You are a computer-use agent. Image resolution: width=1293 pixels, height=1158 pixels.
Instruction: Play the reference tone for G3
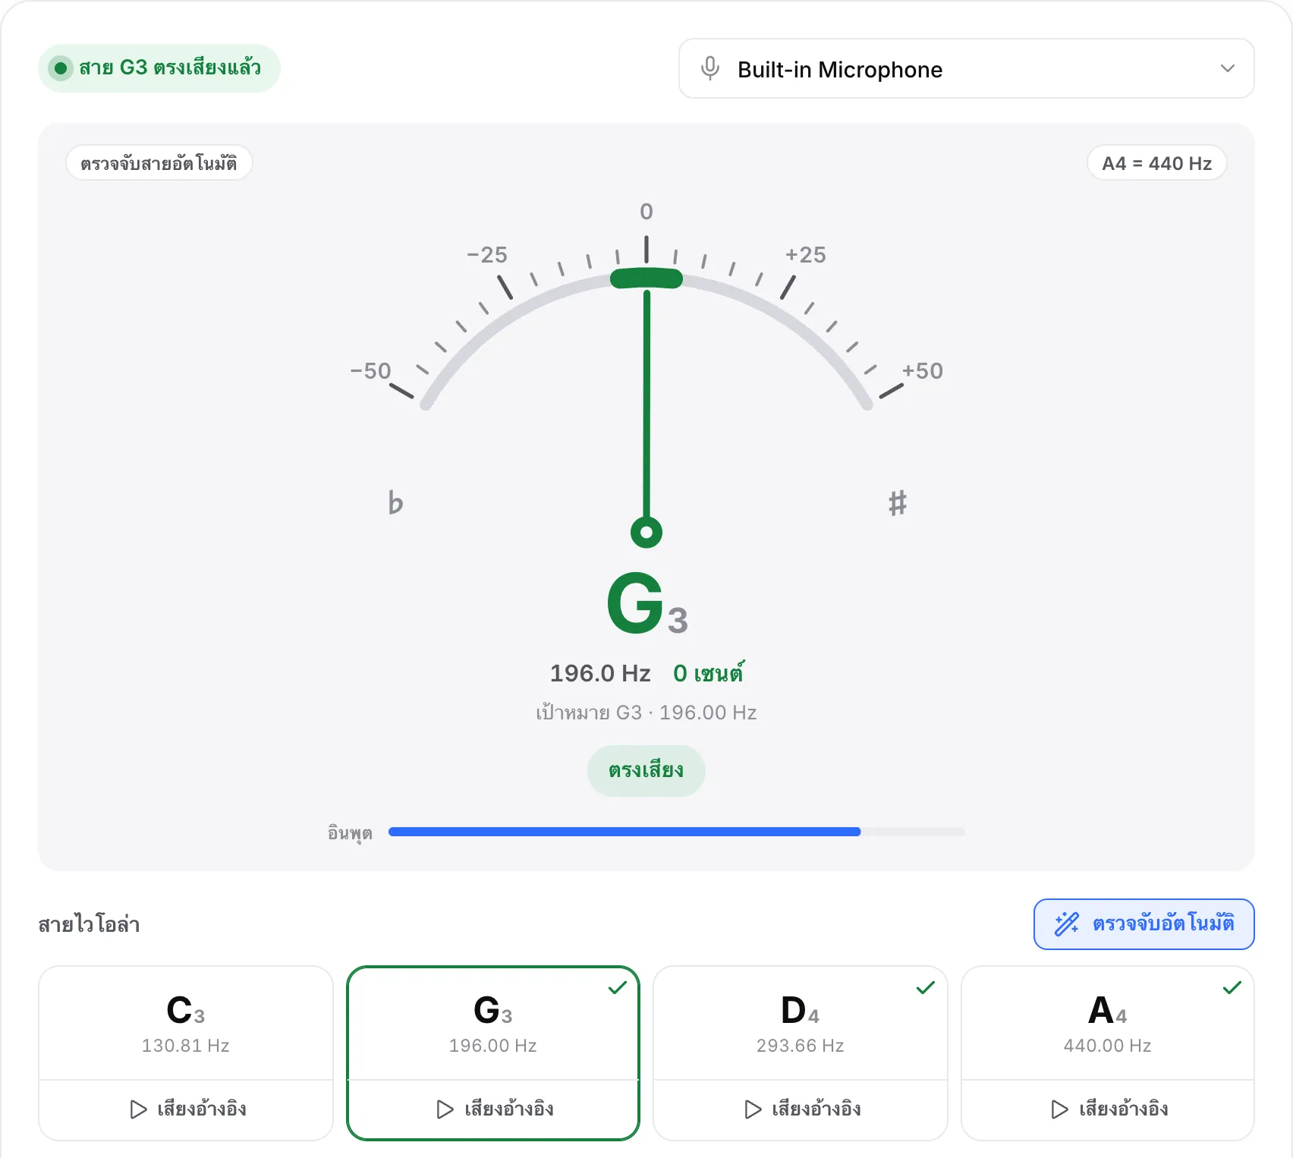493,1109
